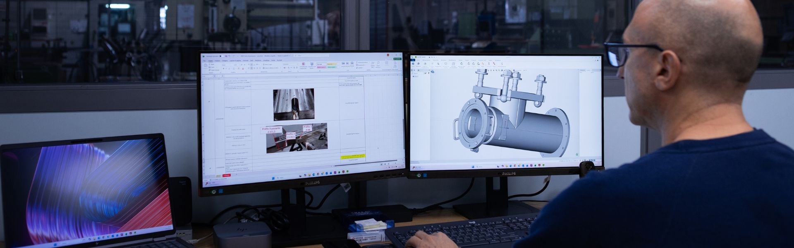Apply the yellow Neutral cell style
The width and height of the screenshot is (794, 248).
332,64
